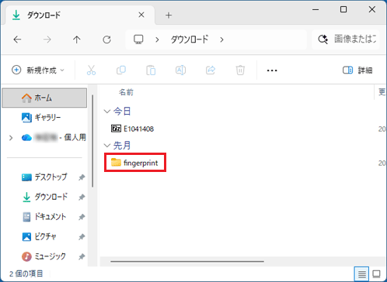Viewport: 387px width, 282px height.
Task: Click pin icon beside ピクチャ
Action: point(82,236)
